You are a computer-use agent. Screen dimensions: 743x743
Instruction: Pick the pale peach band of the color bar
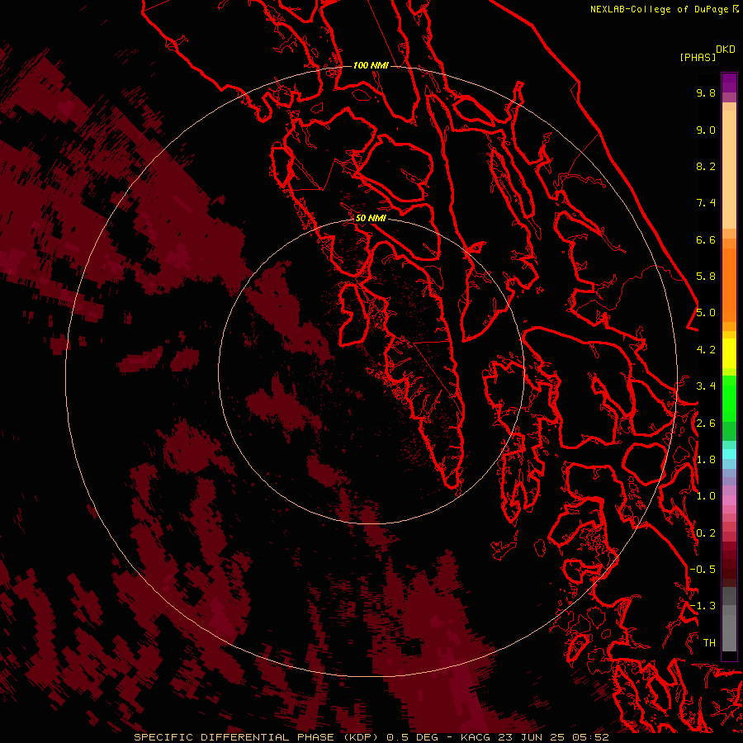tap(729, 169)
